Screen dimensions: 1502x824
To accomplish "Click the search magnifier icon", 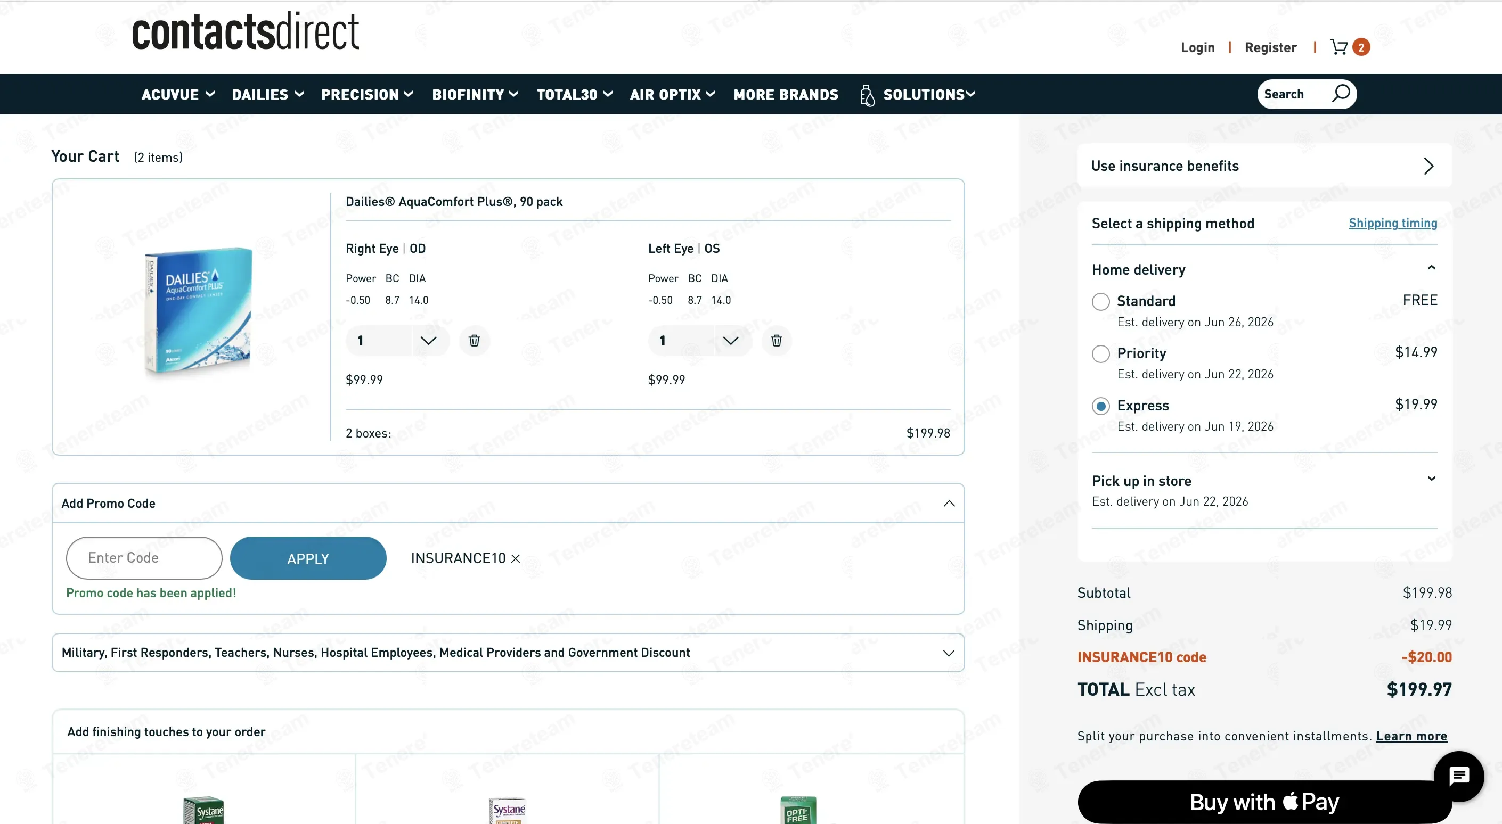I will tap(1341, 93).
